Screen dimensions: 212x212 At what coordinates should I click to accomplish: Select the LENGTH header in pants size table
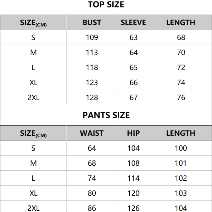(x=181, y=133)
